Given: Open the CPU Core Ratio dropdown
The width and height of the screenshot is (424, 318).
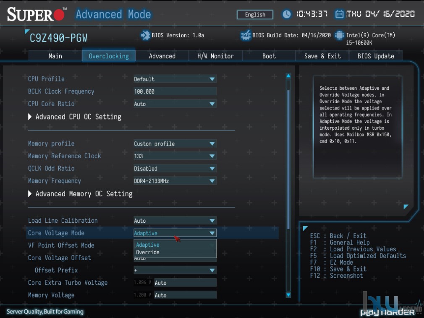Looking at the screenshot, I should (175, 104).
